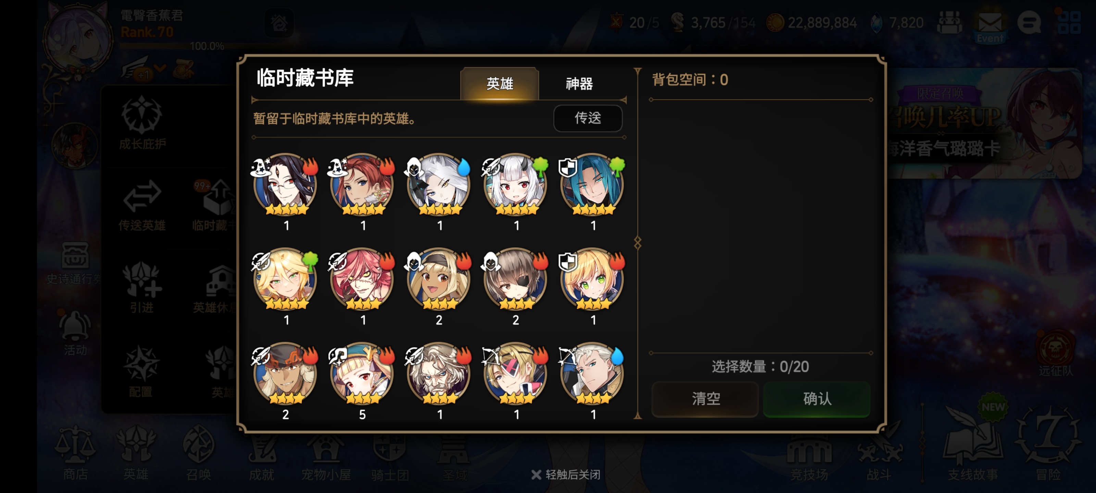Open the mail Event icon
The width and height of the screenshot is (1096, 493).
coord(989,26)
